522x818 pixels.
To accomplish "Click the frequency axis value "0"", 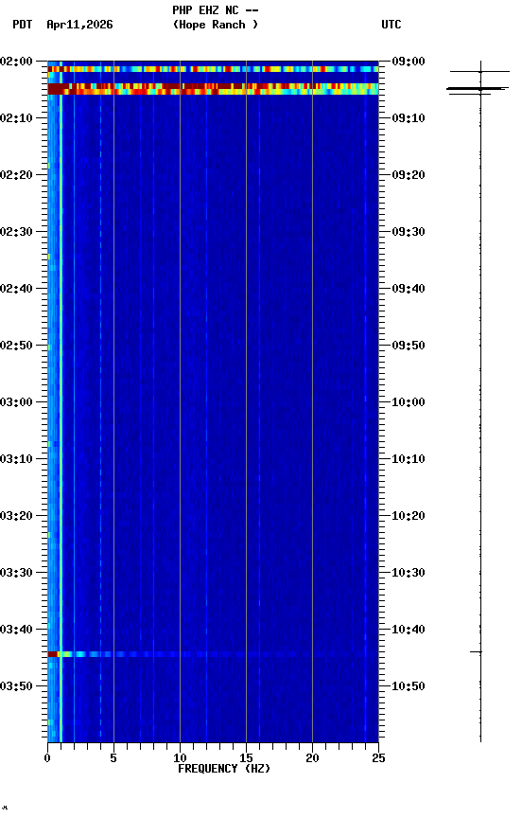I will click(47, 758).
